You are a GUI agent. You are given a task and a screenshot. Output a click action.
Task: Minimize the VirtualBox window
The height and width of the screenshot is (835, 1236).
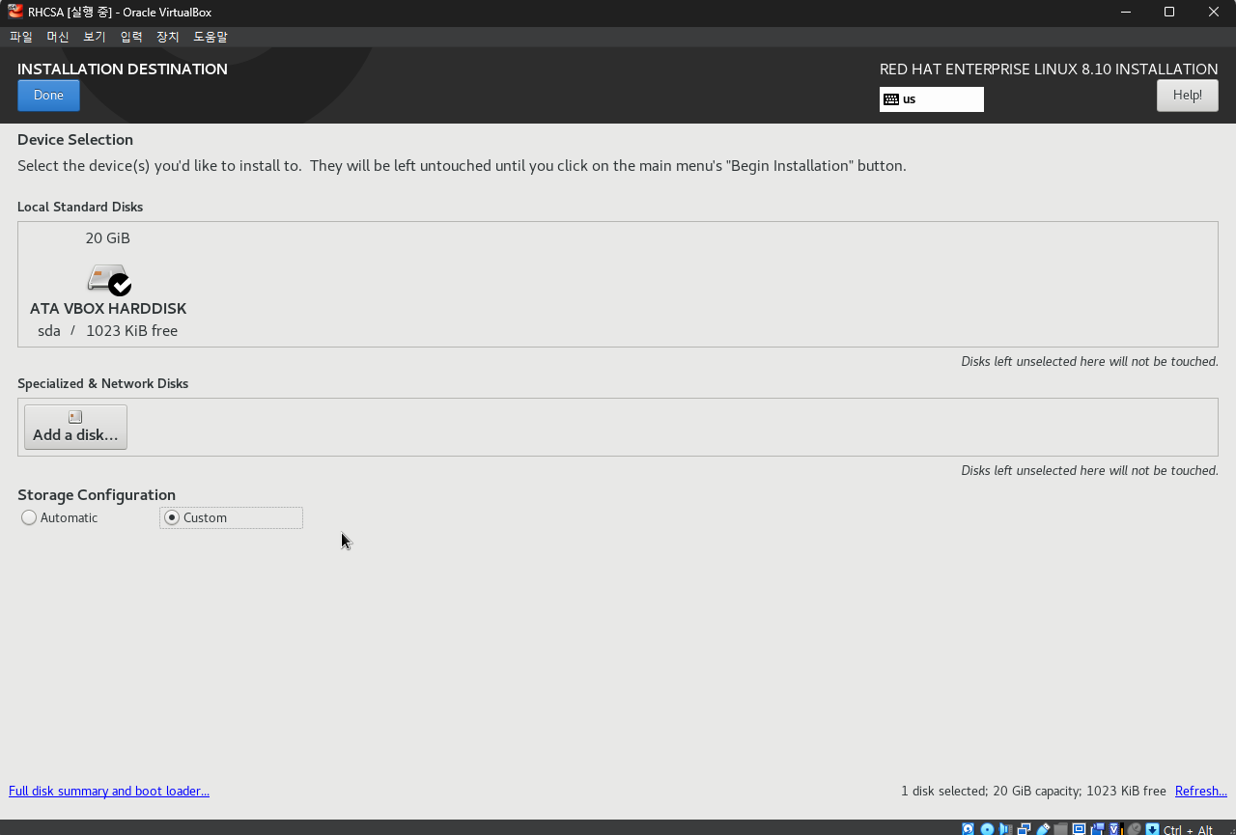(x=1125, y=12)
